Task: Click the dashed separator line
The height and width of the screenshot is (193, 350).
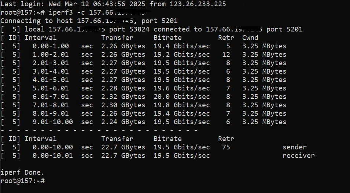Action: tap(99, 130)
